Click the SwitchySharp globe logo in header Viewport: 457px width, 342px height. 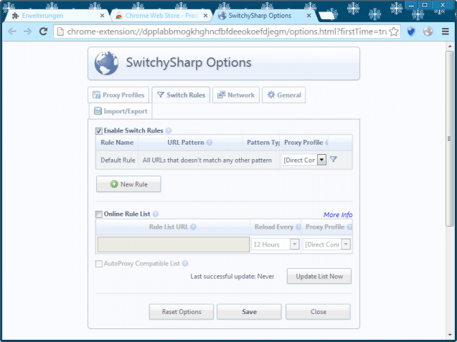pos(106,63)
